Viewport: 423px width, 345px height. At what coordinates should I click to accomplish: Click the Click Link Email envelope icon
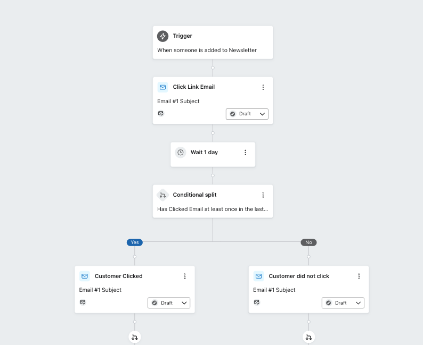[x=162, y=87]
